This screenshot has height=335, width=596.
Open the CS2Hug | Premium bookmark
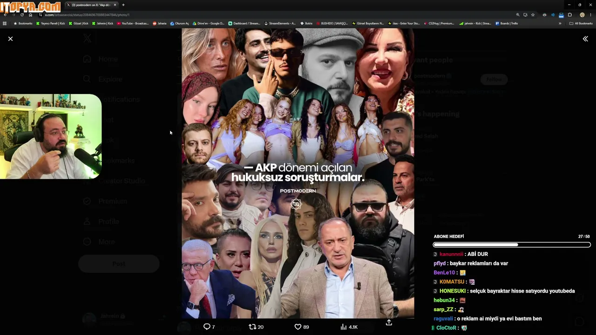point(439,23)
